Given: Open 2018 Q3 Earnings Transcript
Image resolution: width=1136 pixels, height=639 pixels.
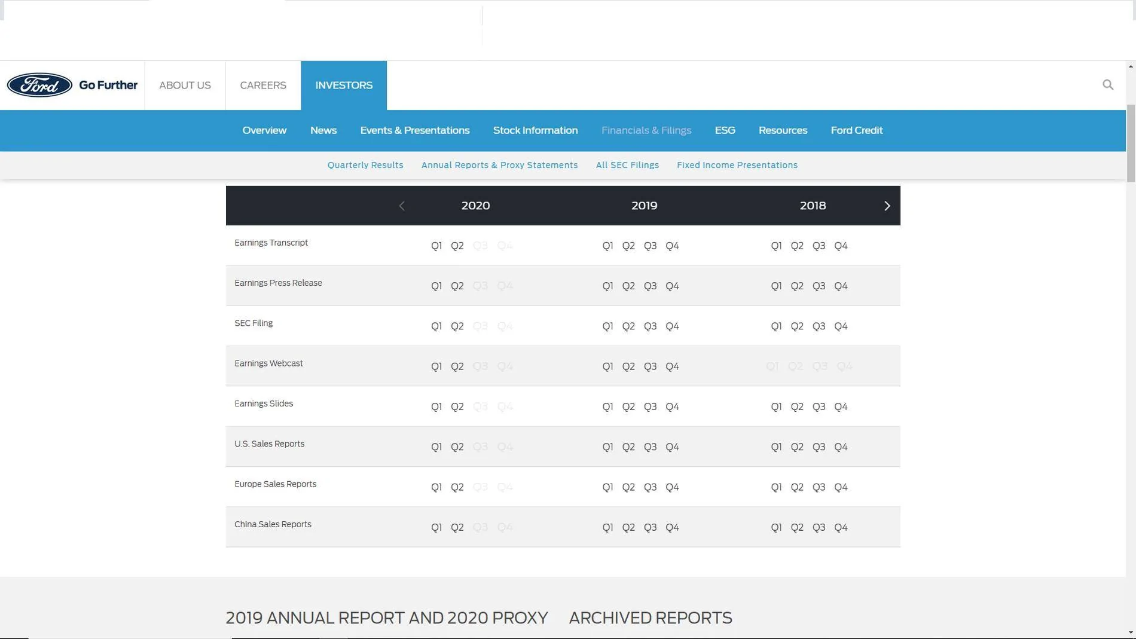Looking at the screenshot, I should (x=819, y=246).
